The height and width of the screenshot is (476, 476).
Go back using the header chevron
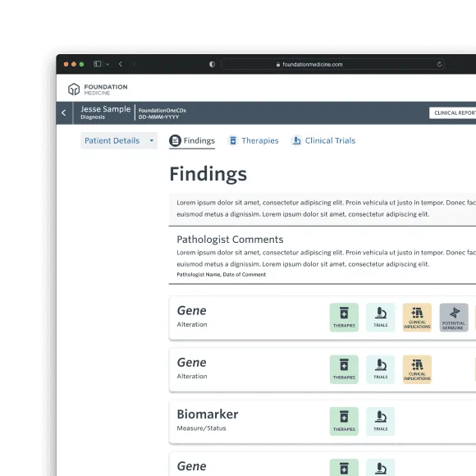coord(64,113)
